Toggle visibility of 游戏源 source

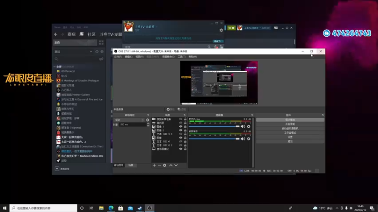[x=180, y=123]
